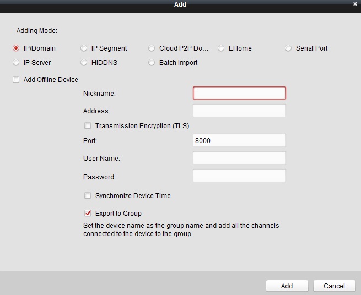The height and width of the screenshot is (295, 361).
Task: Enable Add Offline Device checkbox
Action: 16,80
